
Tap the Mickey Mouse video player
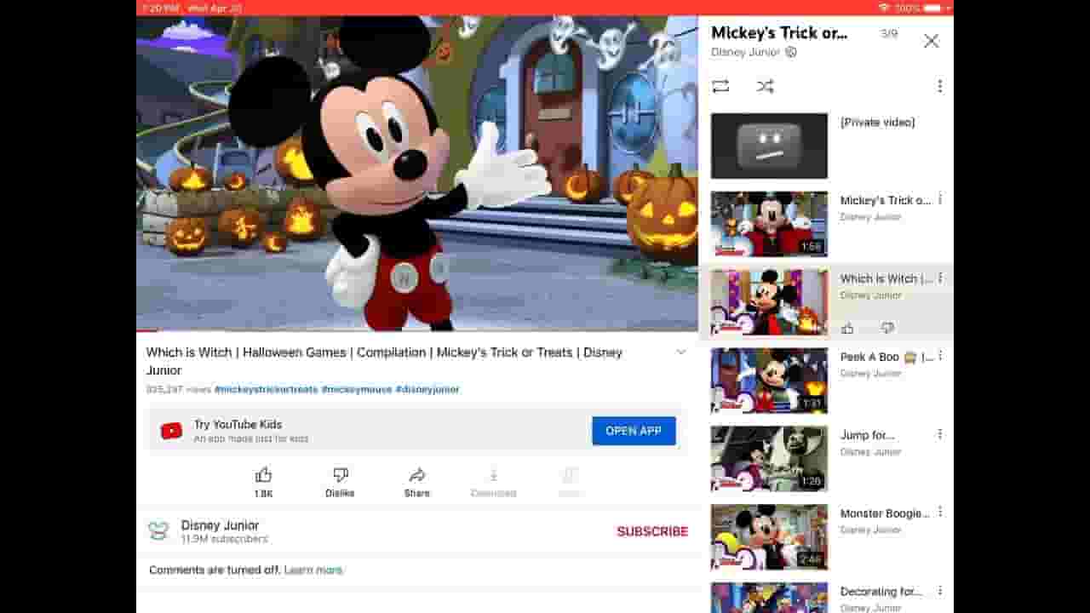416,173
